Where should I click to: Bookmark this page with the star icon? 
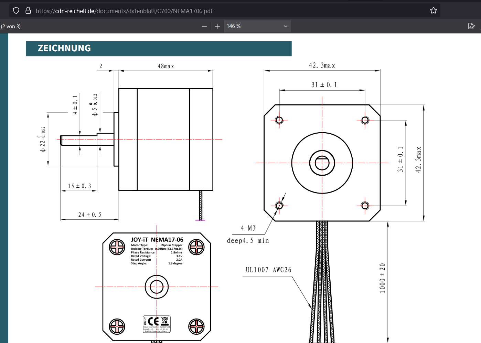click(434, 11)
